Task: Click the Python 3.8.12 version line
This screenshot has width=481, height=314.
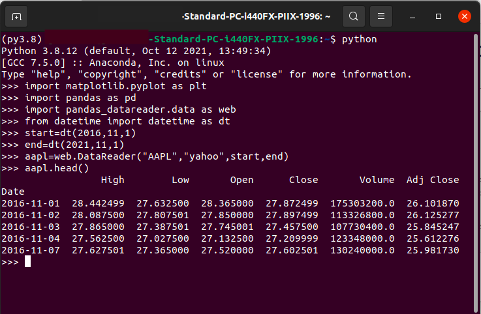Action: [136, 51]
